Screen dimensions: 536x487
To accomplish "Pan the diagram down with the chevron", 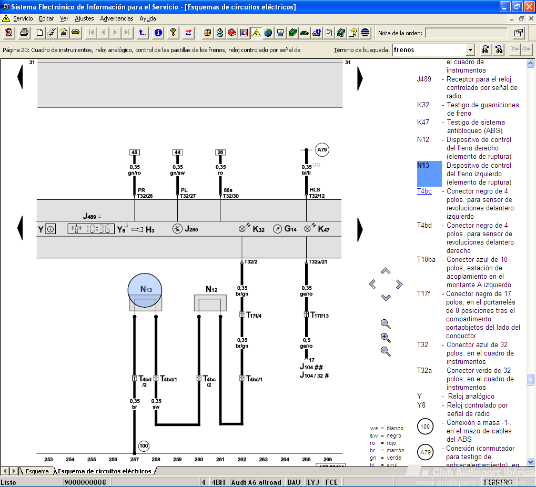I will (386, 297).
